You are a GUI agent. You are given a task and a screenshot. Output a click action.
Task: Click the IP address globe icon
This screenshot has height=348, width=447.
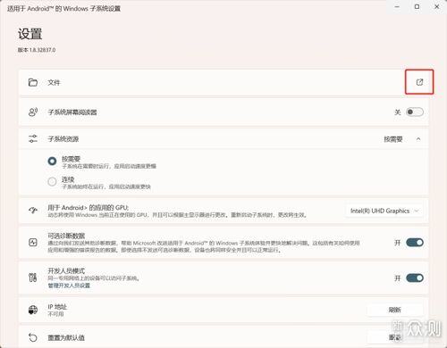[x=33, y=310]
